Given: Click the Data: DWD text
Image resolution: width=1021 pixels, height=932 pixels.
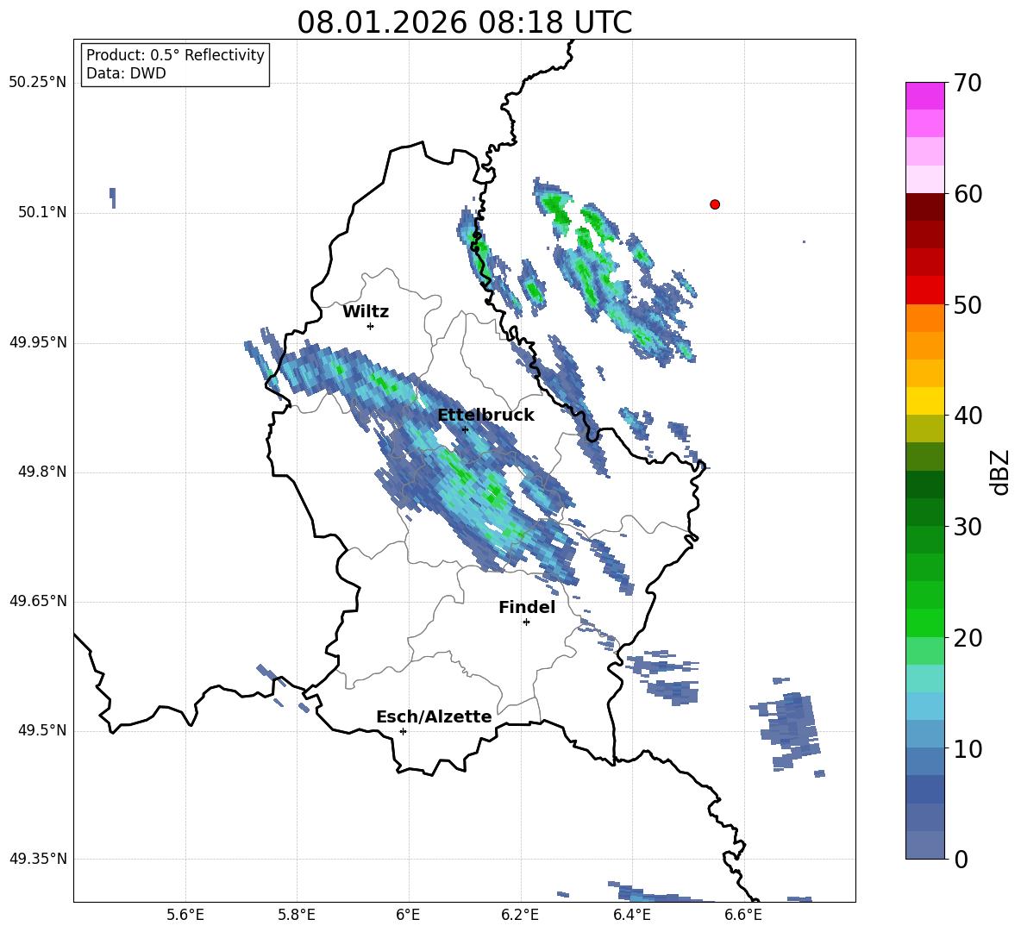Looking at the screenshot, I should [126, 73].
